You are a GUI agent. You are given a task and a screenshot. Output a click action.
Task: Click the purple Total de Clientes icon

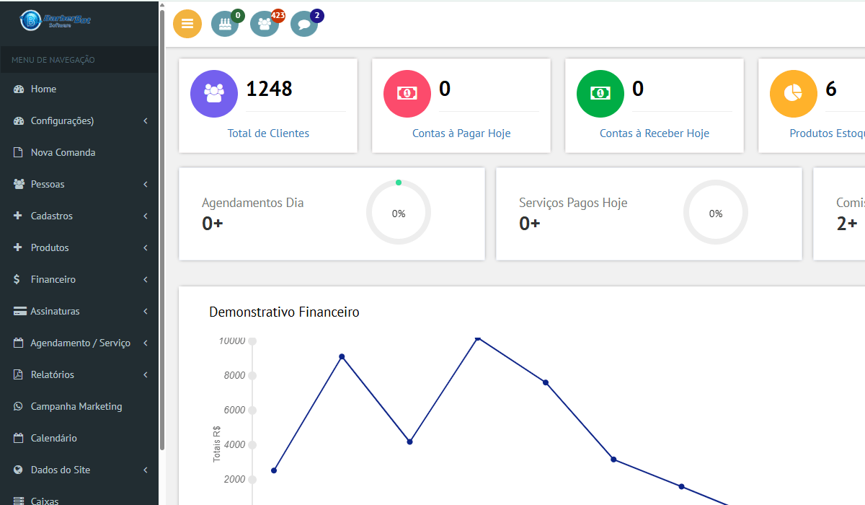pos(214,94)
